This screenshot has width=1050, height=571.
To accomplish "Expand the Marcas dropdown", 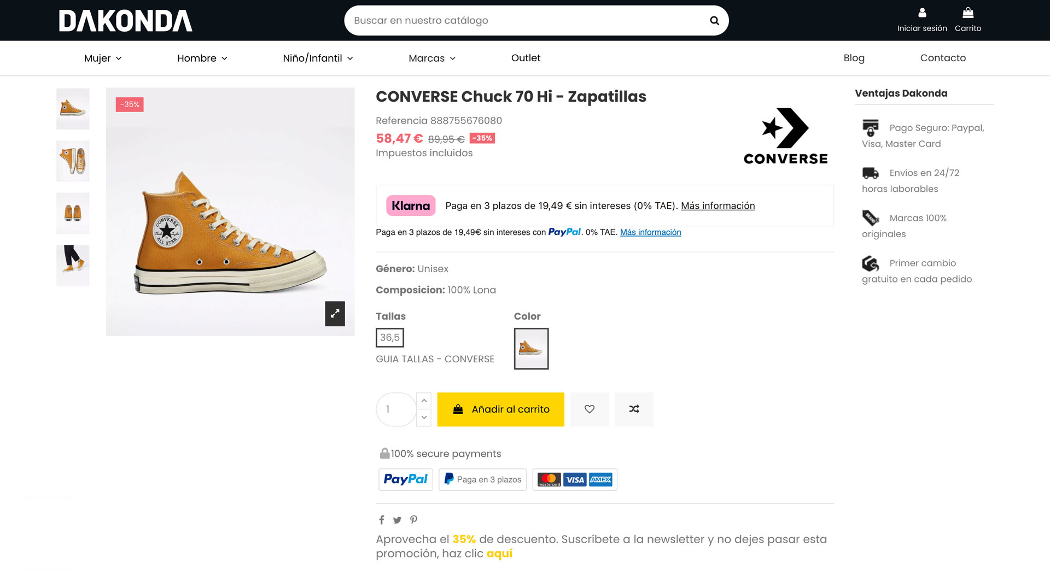I will point(432,58).
